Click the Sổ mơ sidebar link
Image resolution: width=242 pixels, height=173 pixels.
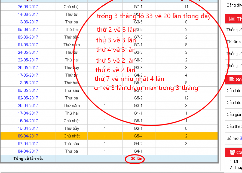click(232, 138)
